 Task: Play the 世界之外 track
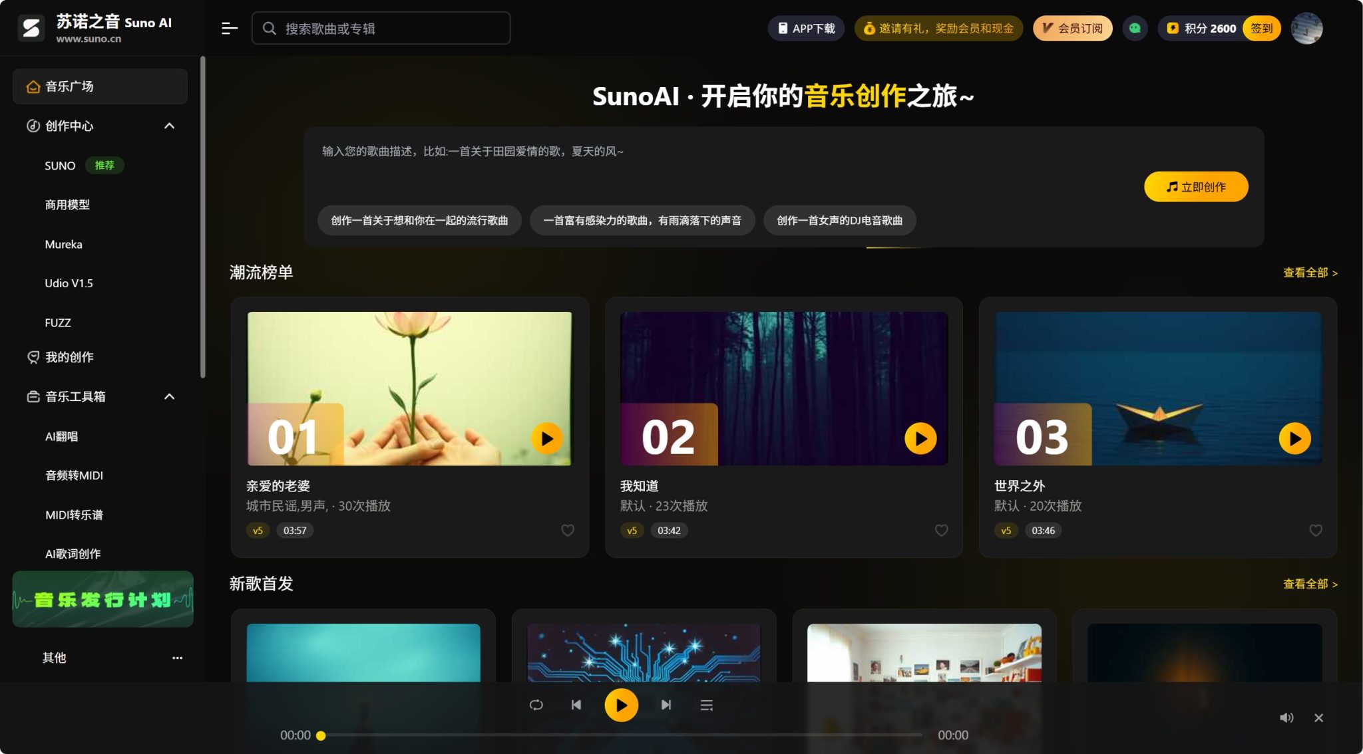[1294, 439]
